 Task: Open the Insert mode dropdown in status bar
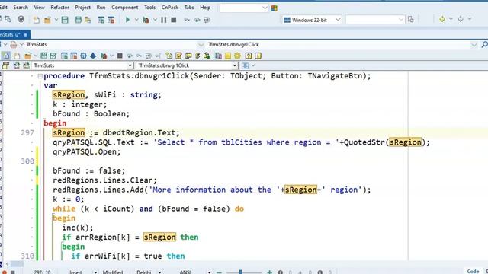[x=95, y=272]
